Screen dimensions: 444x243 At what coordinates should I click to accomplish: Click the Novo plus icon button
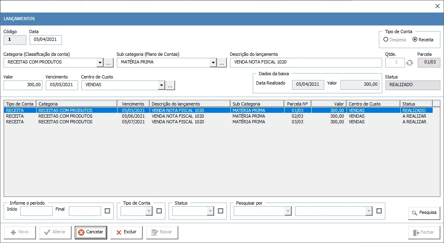click(x=20, y=232)
